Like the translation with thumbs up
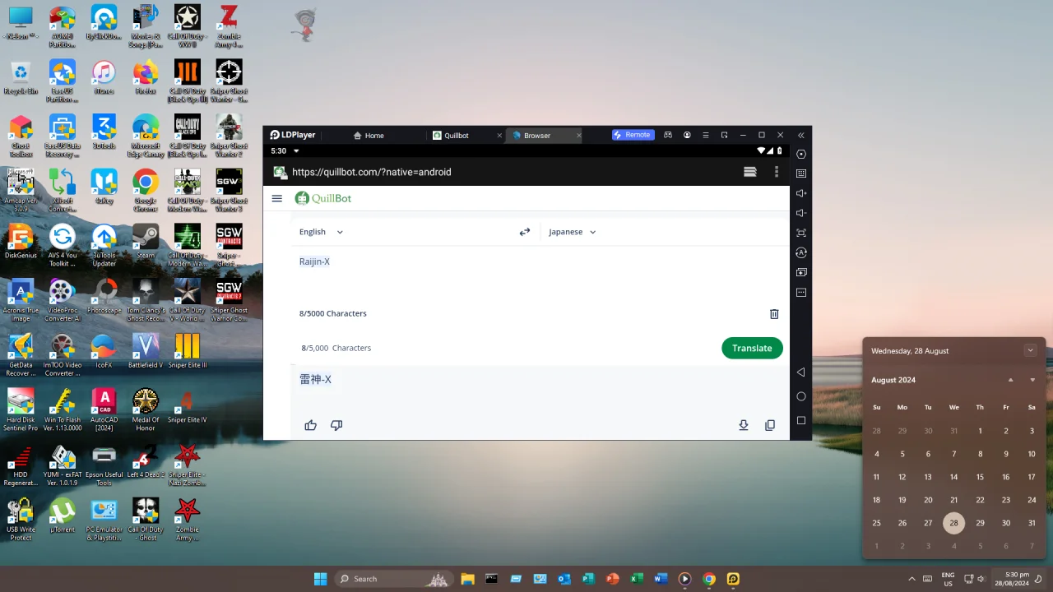The width and height of the screenshot is (1053, 592). pos(310,425)
